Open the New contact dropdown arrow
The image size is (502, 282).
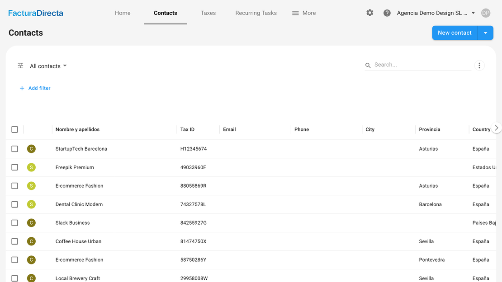click(x=485, y=33)
